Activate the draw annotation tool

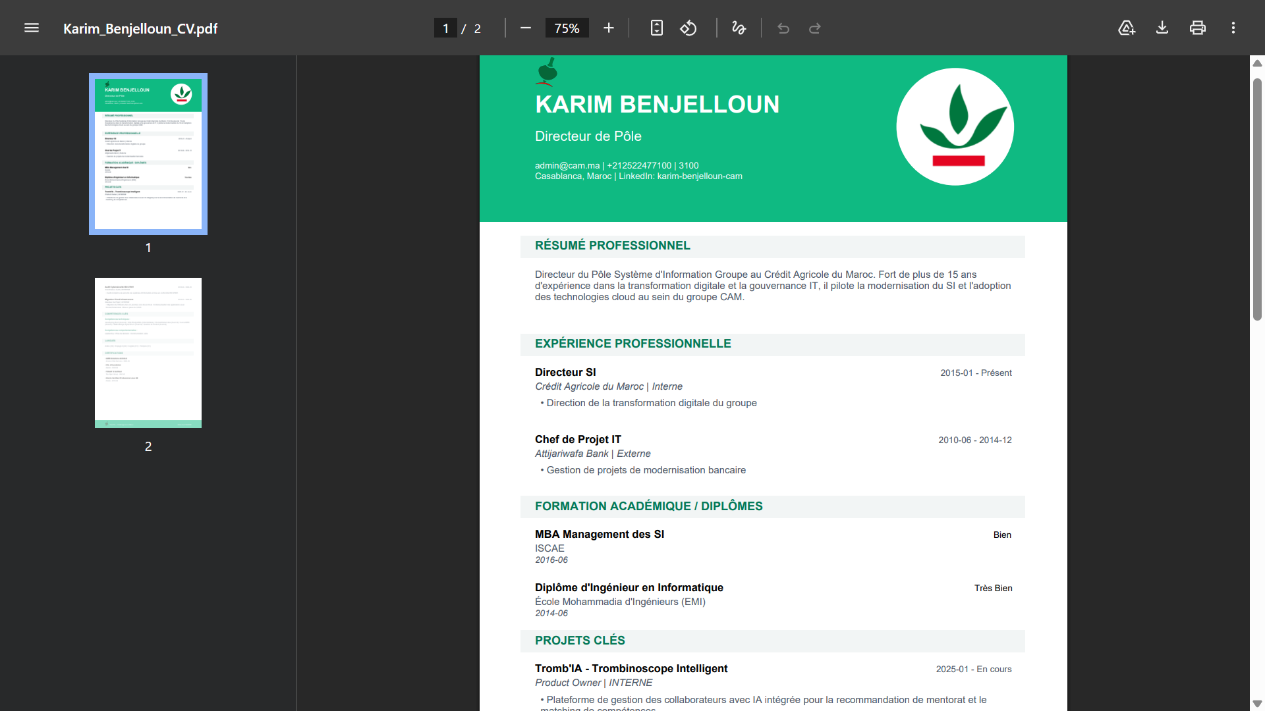point(739,28)
